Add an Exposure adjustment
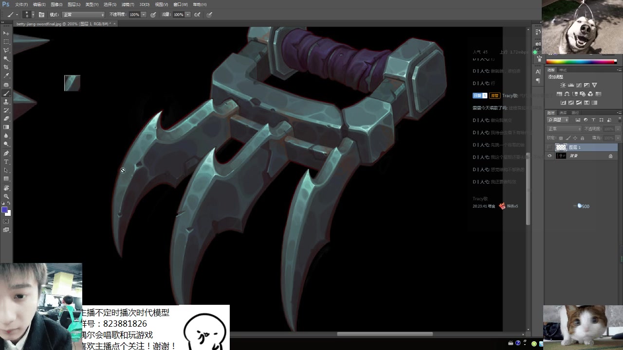This screenshot has height=350, width=623. pos(586,85)
